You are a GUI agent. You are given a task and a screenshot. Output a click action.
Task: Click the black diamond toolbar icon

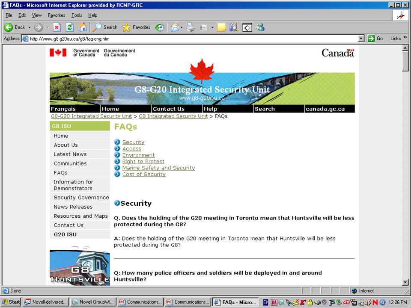[247, 27]
